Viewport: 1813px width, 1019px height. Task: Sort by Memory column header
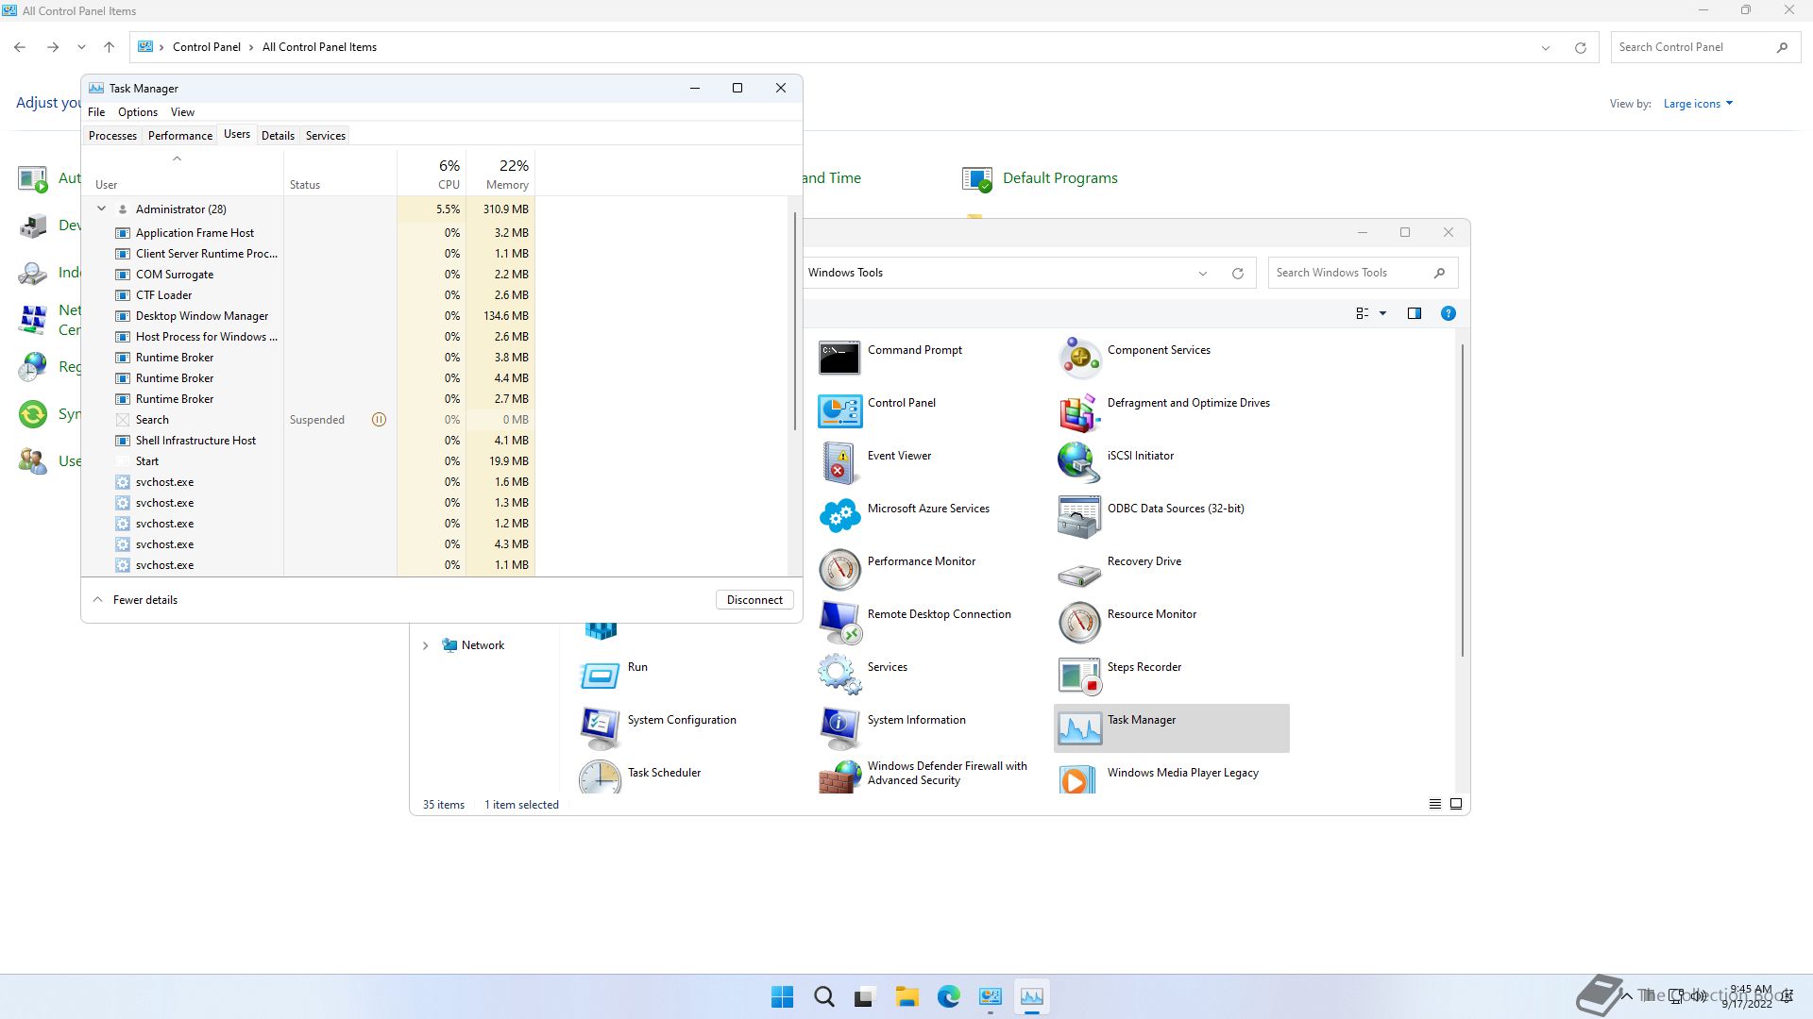[500, 173]
